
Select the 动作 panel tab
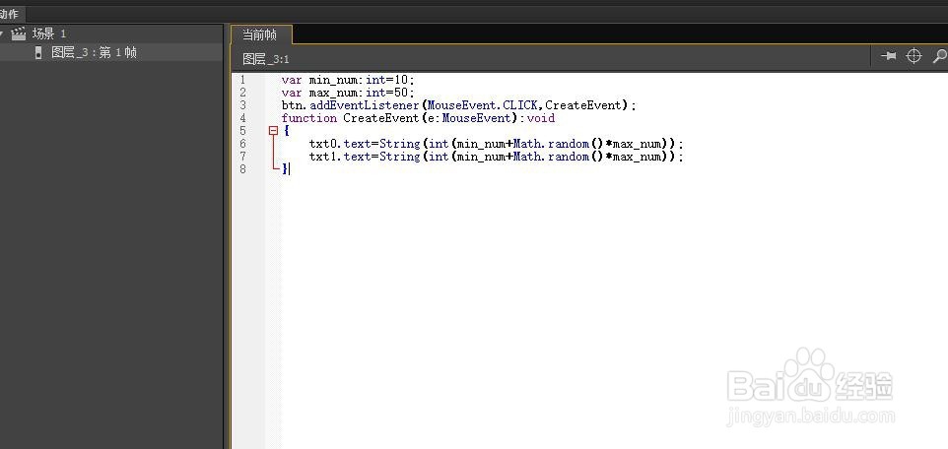pos(9,14)
